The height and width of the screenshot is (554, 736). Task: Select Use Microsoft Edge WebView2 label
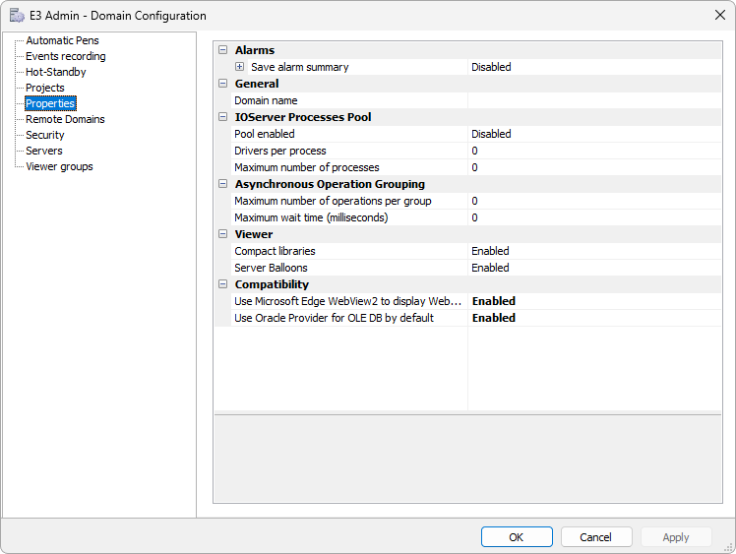point(347,301)
